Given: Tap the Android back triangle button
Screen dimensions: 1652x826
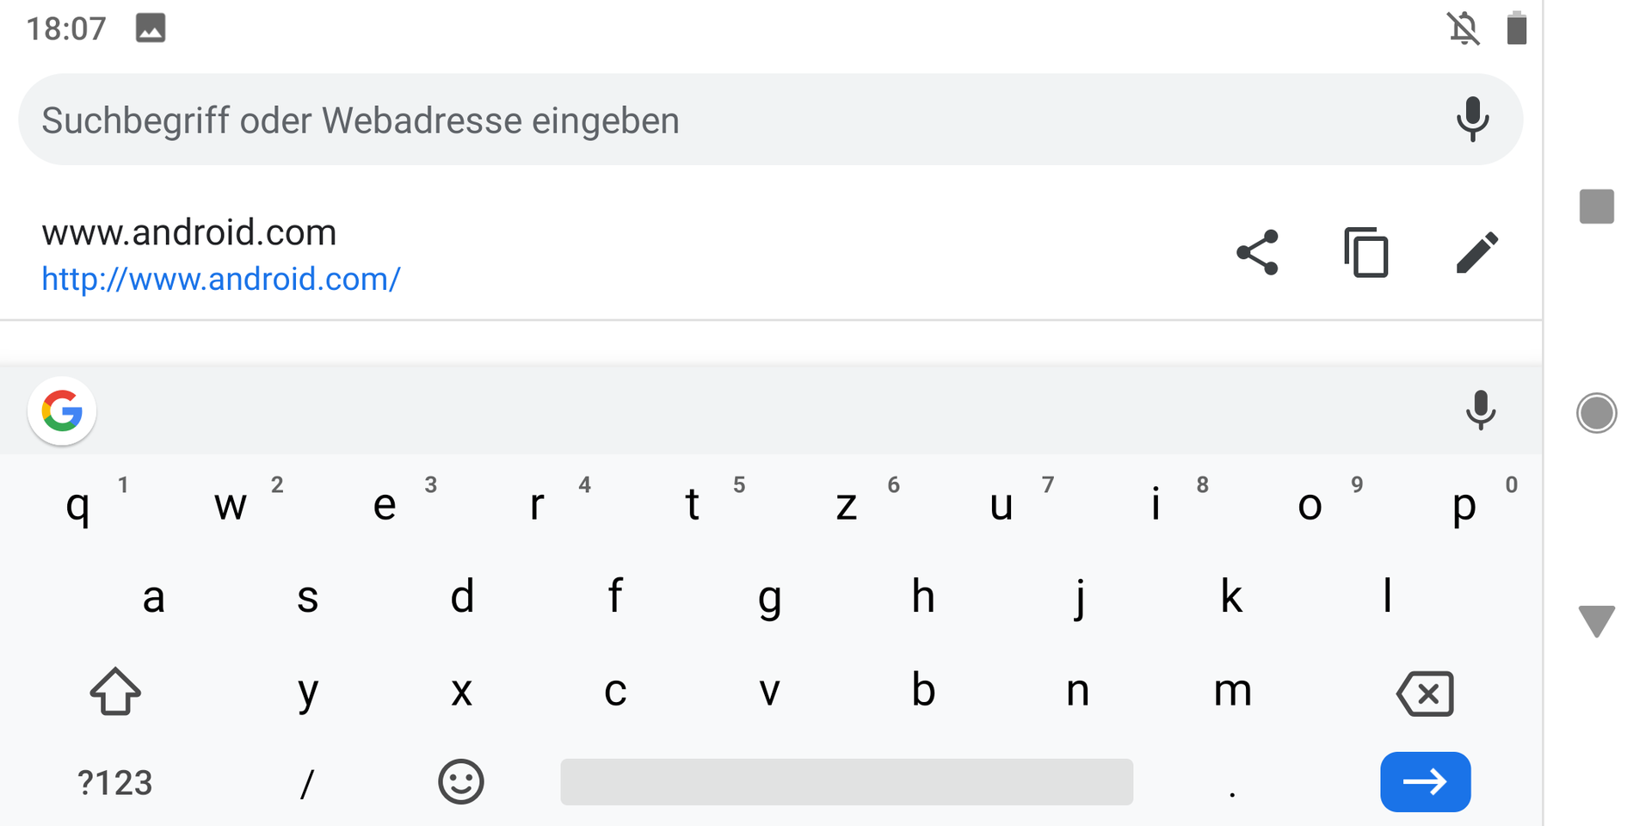Looking at the screenshot, I should click(1596, 620).
